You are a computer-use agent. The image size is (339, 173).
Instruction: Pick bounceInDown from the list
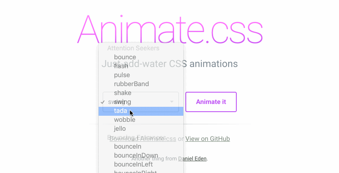pos(136,155)
